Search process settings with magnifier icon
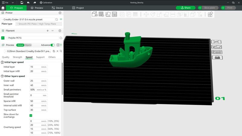The image size is (242, 136). tap(61, 51)
